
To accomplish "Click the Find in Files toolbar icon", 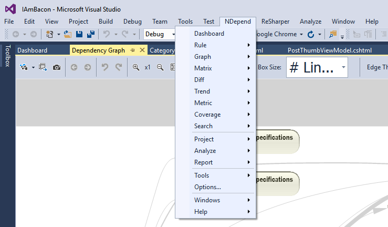I will coord(333,34).
